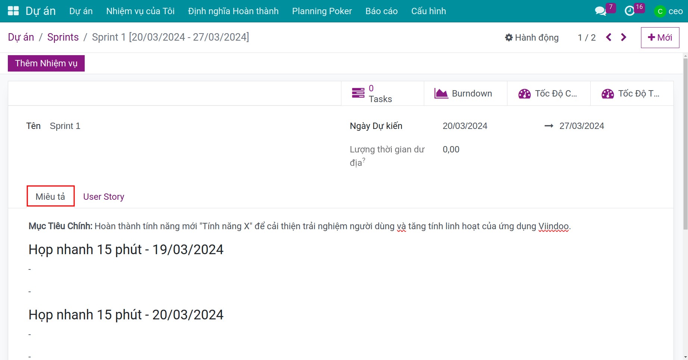Open the apps grid home icon
Screen dimensions: 688x360
pos(13,11)
